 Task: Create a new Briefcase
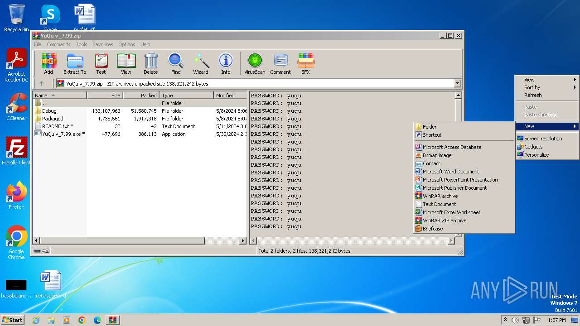click(x=464, y=229)
